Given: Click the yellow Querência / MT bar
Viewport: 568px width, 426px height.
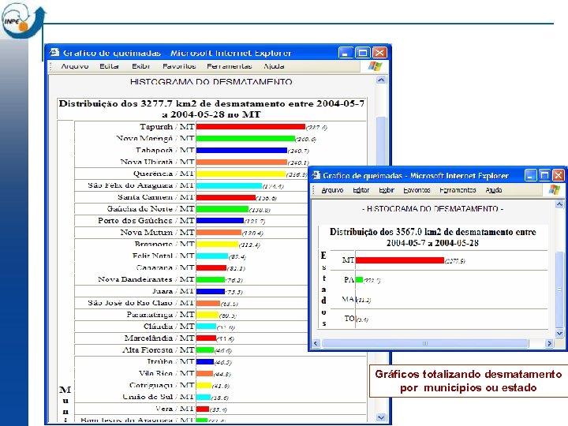Looking at the screenshot, I should point(241,174).
